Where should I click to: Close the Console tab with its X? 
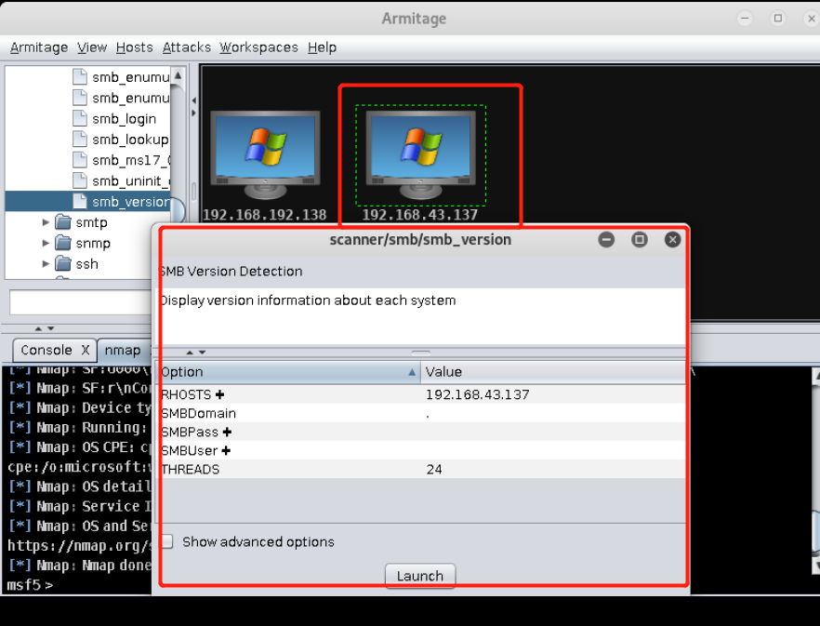click(86, 350)
